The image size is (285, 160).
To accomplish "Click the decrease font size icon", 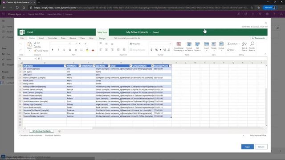I will (85, 44).
